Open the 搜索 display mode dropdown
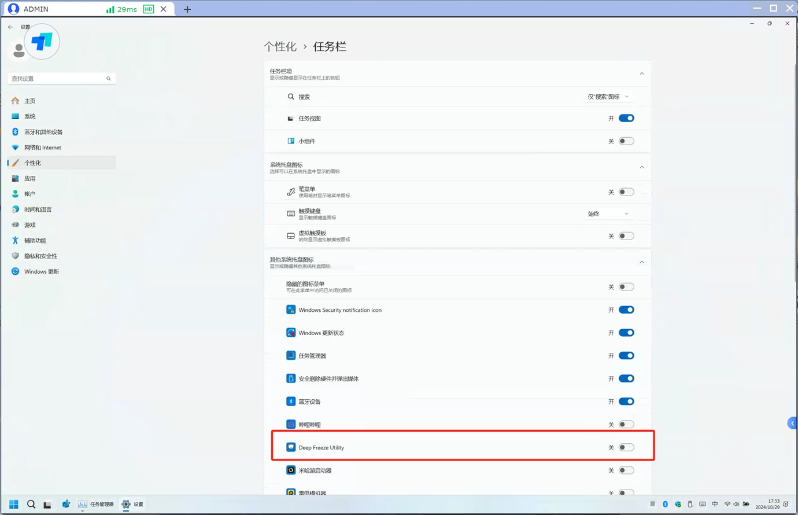Viewport: 798px width, 515px height. [608, 97]
